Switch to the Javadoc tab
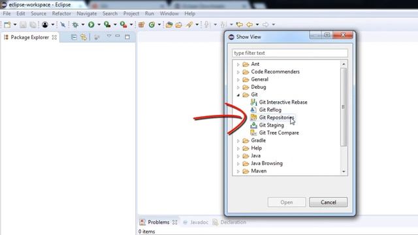The width and height of the screenshot is (418, 235). [196, 222]
